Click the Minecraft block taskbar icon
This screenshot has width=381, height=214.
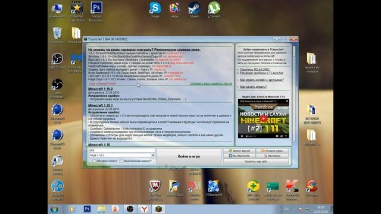[158, 209]
